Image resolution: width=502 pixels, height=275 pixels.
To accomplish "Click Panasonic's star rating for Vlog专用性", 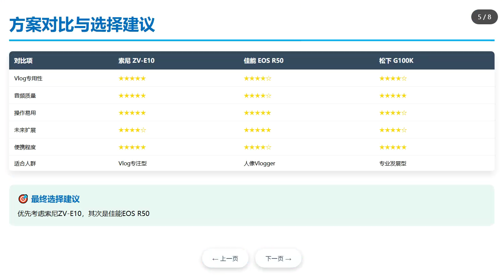I will tap(393, 78).
